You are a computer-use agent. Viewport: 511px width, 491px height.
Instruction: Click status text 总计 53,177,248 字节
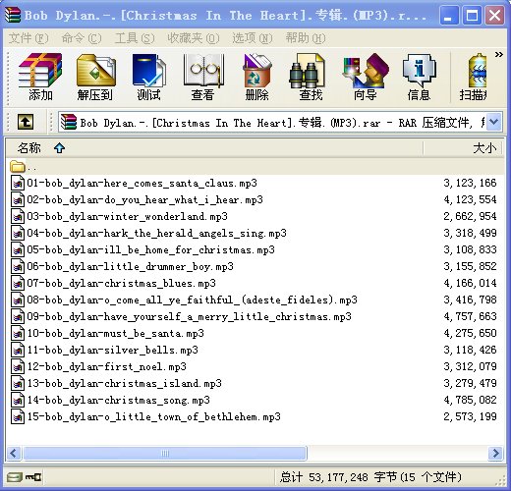point(338,477)
